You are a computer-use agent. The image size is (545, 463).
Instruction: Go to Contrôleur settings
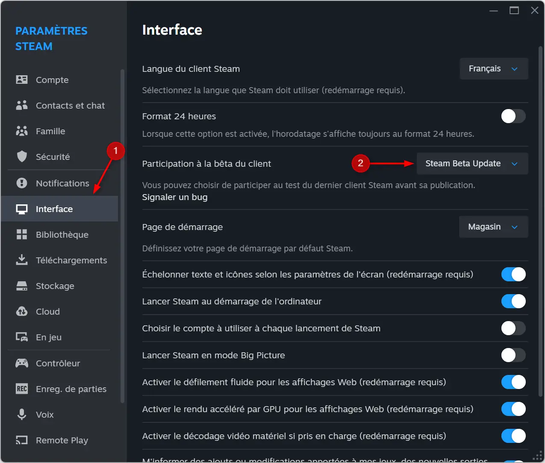59,363
